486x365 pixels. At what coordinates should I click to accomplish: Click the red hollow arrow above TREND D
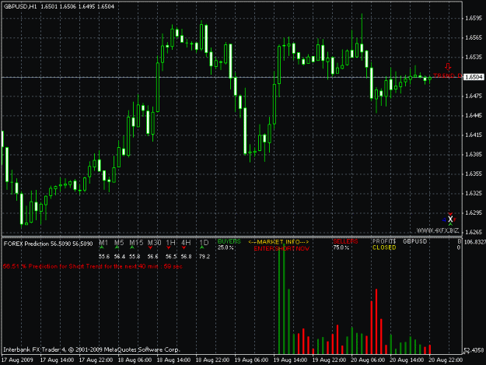448,67
